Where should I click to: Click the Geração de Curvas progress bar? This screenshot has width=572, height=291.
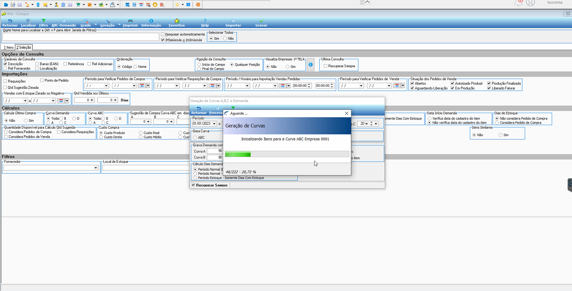pyautogui.click(x=287, y=154)
